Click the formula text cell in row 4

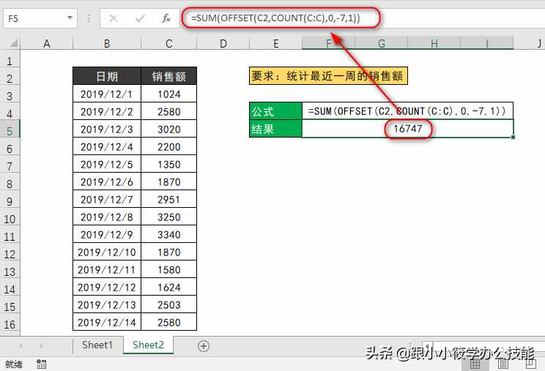[408, 111]
